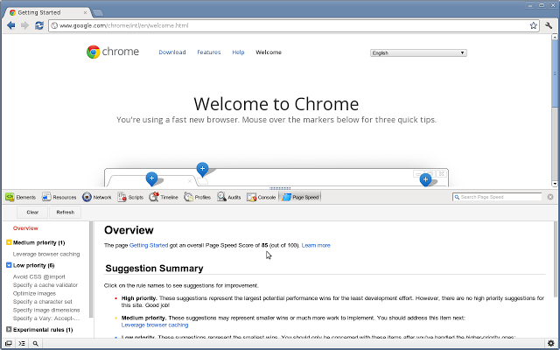This screenshot has height=350, width=560.
Task: Open the Network panel icon
Action: pos(87,198)
